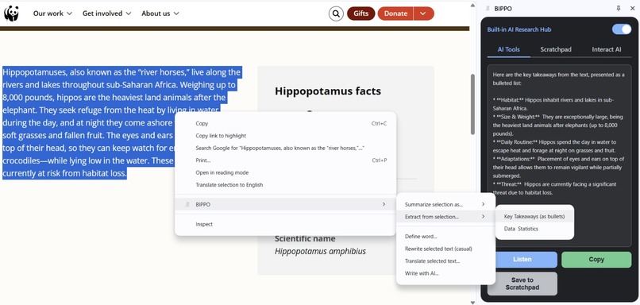Viewport: 640px width, 305px height.
Task: Open the search magnifier icon
Action: [x=336, y=14]
